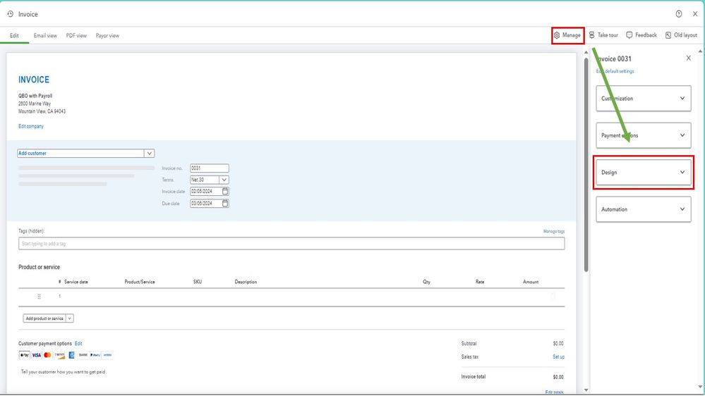Click the BANK payment icon
The width and height of the screenshot is (705, 396).
(83, 355)
